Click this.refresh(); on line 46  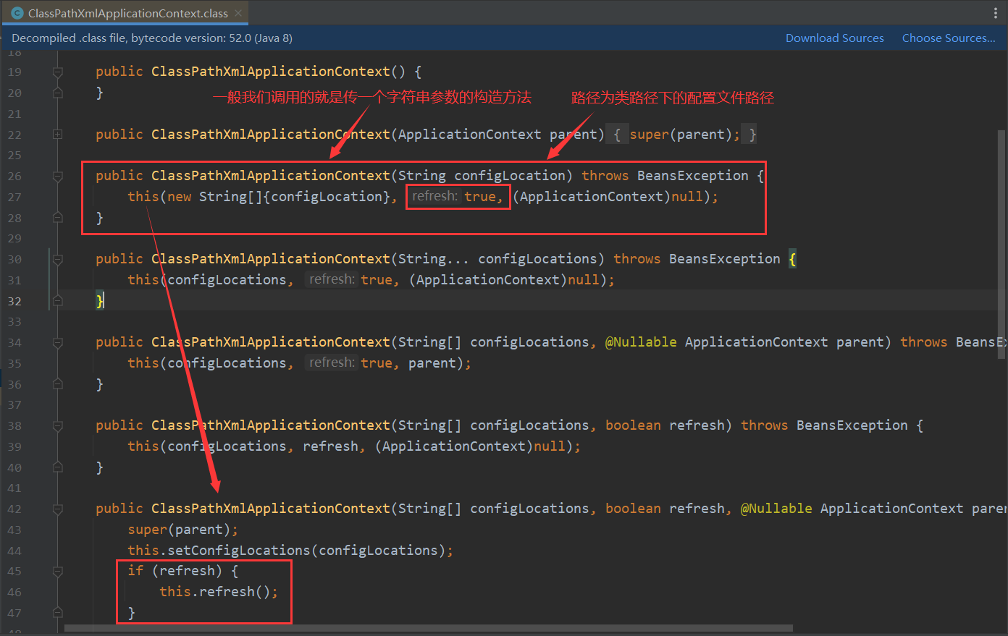pos(219,592)
